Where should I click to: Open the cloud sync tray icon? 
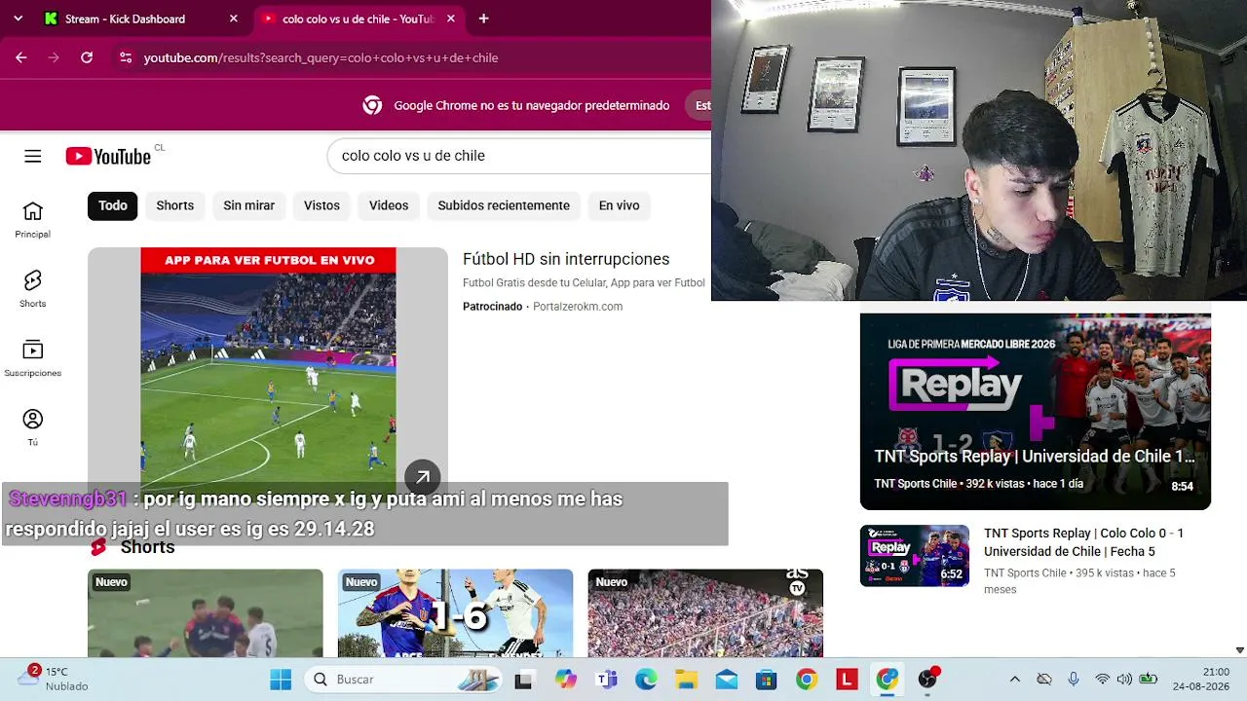pos(1043,680)
